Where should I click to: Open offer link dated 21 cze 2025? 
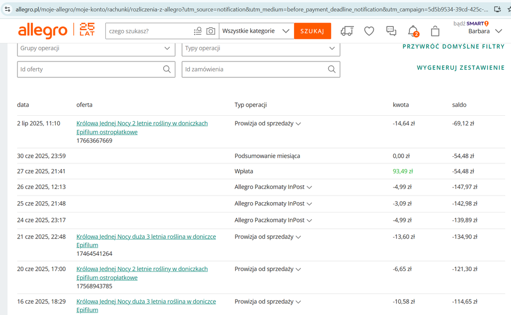point(146,241)
